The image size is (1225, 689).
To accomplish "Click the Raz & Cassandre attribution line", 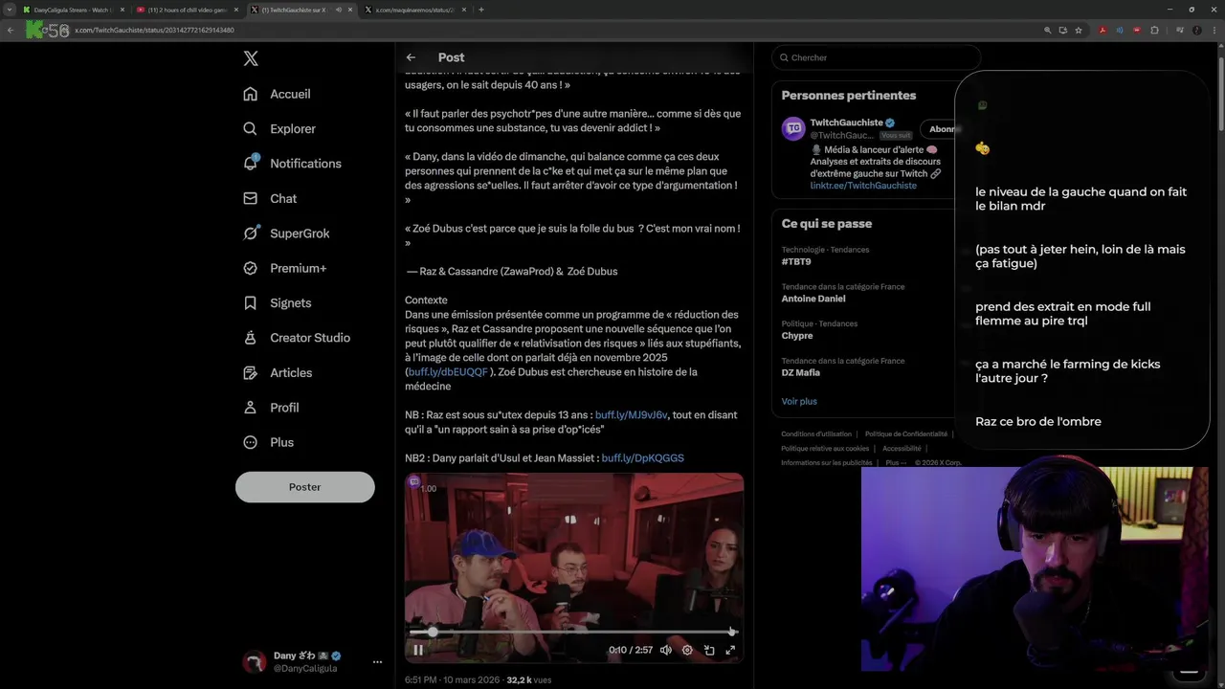I will (x=511, y=272).
